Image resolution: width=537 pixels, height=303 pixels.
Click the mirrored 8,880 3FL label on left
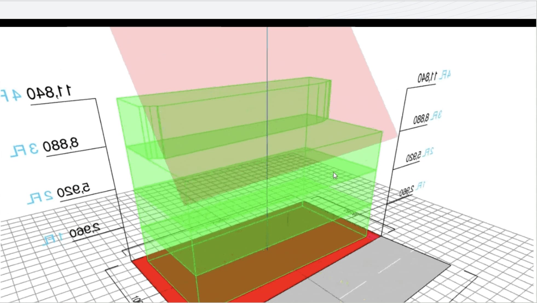(x=45, y=148)
